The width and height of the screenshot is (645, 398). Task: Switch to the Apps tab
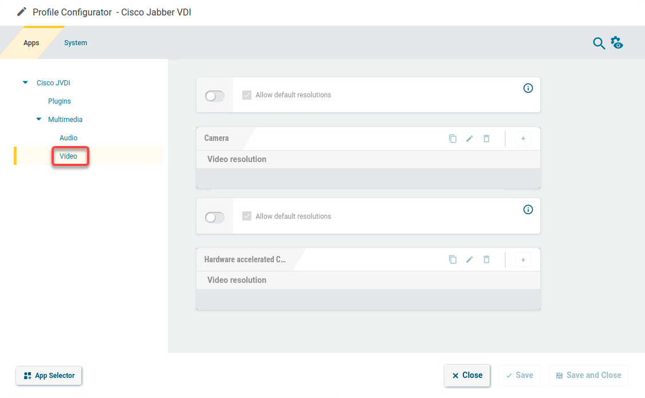32,43
